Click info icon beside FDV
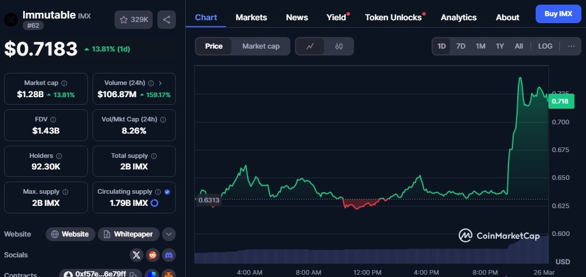586x277 pixels. click(53, 120)
